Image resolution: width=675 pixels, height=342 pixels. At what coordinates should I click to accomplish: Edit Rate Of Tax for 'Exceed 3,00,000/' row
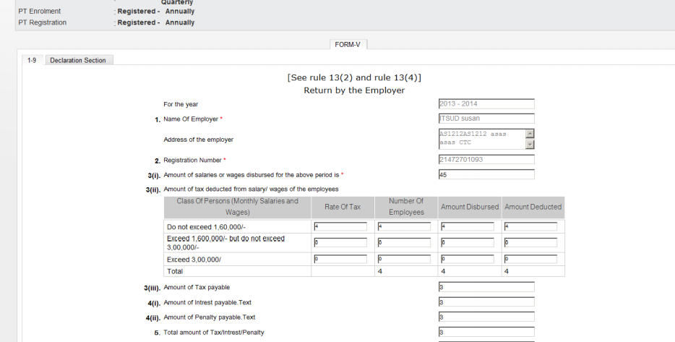point(340,259)
